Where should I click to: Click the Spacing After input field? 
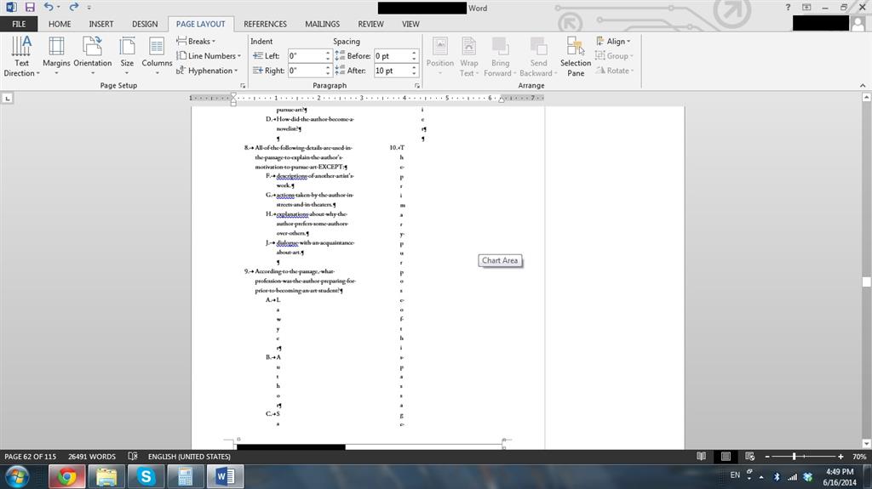[392, 71]
